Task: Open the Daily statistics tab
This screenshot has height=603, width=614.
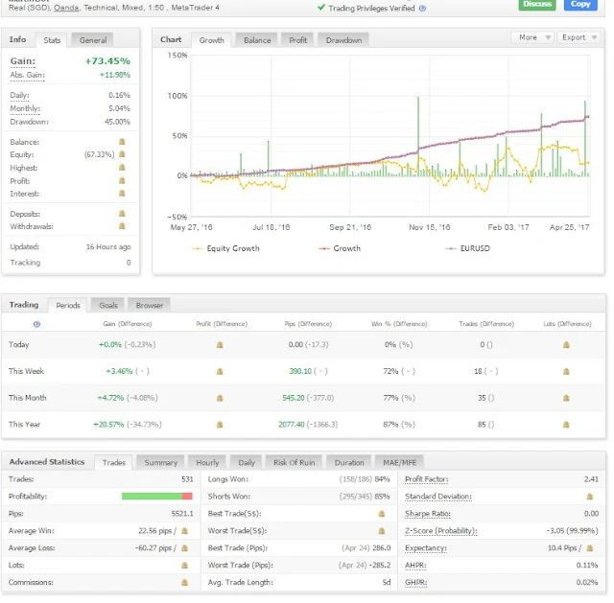Action: point(247,462)
